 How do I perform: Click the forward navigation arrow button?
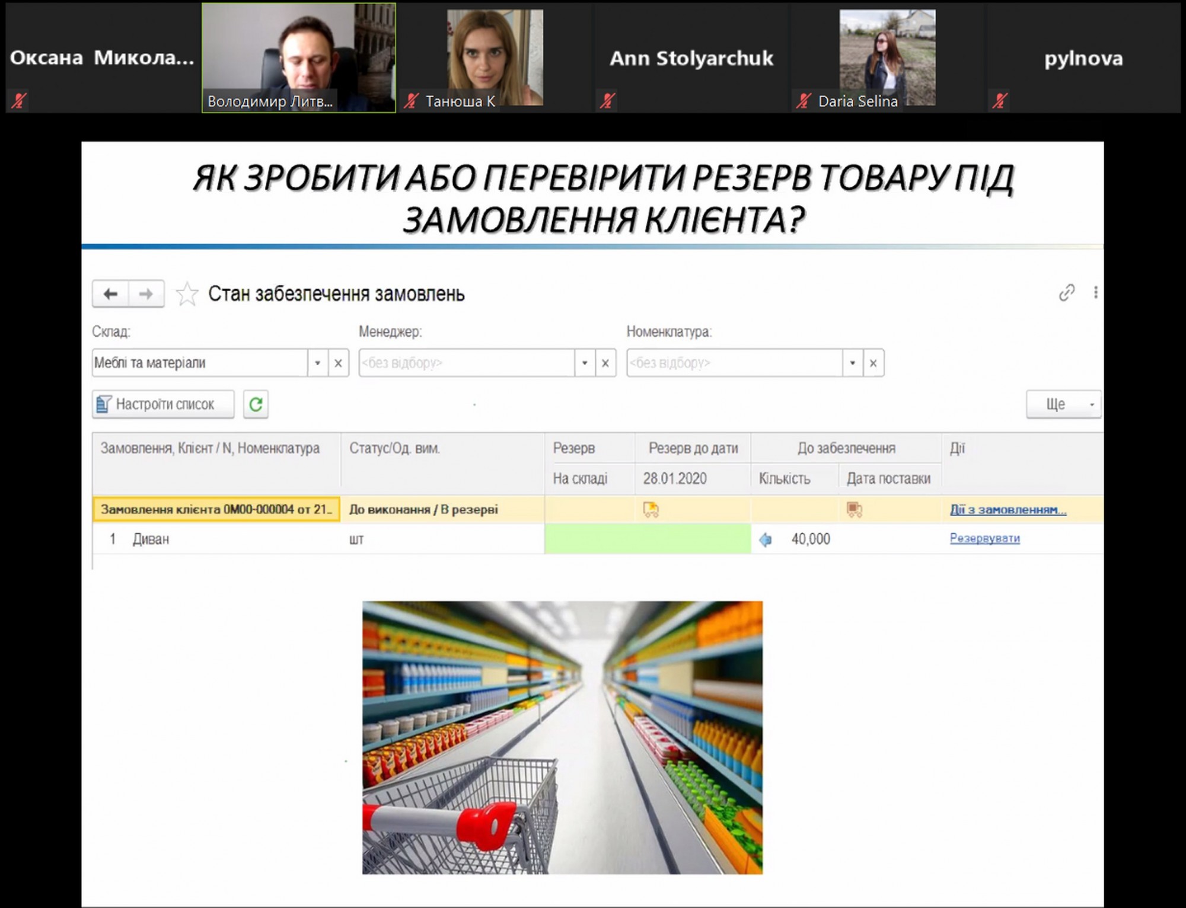tap(146, 293)
